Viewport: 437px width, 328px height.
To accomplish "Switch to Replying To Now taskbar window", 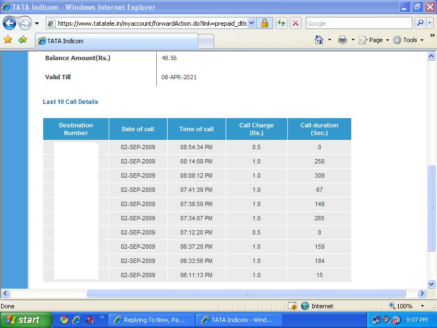I will coord(152,320).
